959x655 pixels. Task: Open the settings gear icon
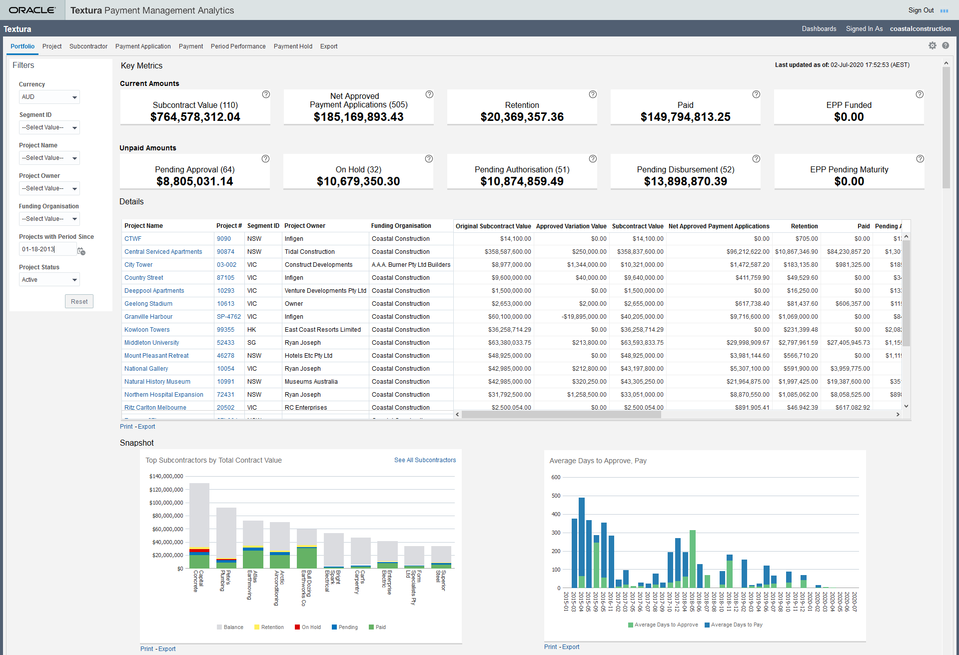coord(933,45)
